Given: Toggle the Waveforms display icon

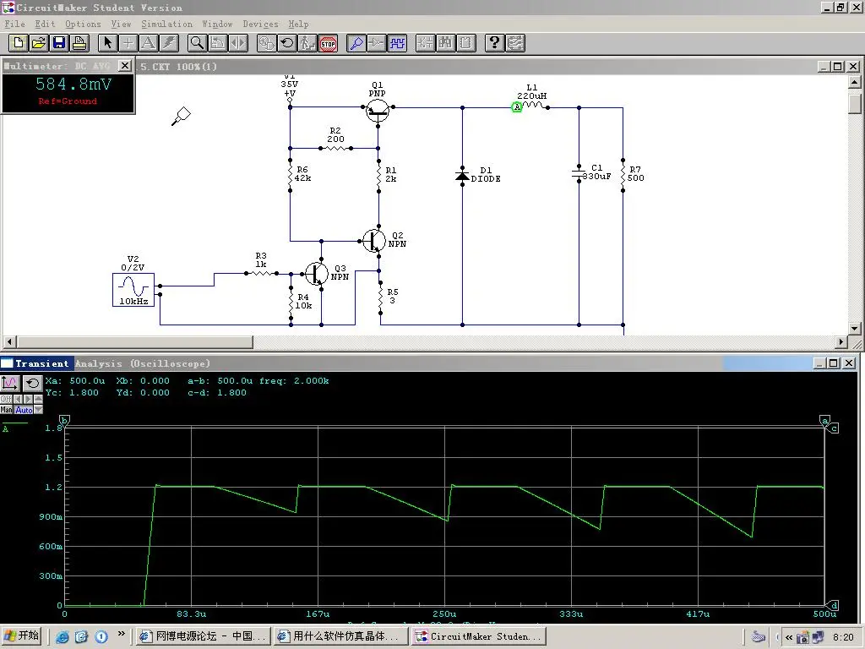Looking at the screenshot, I should pyautogui.click(x=397, y=43).
